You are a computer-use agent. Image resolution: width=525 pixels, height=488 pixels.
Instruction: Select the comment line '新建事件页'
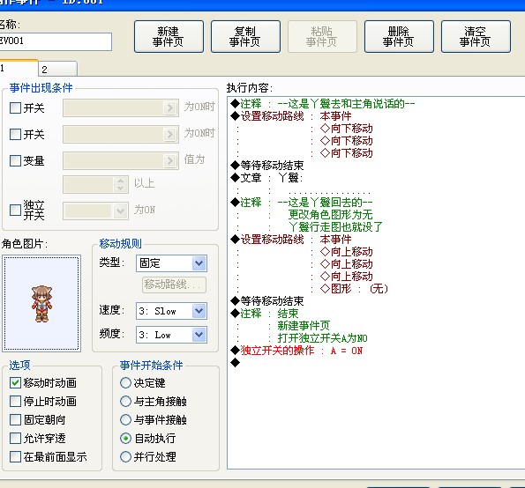304,326
